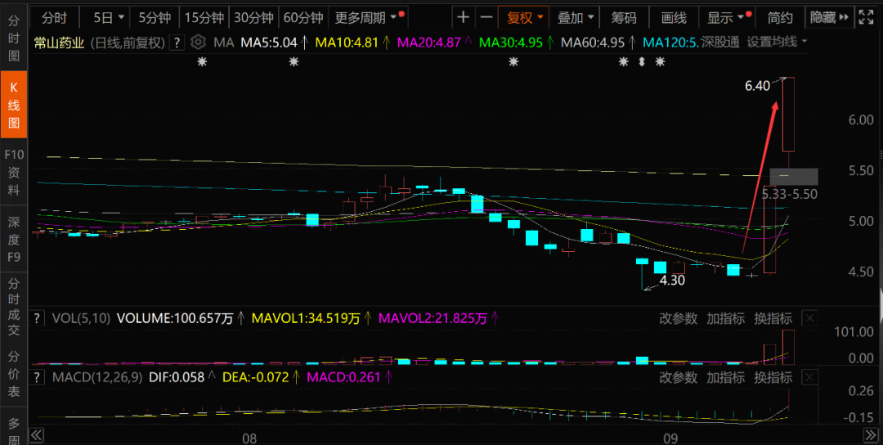Open F10资料 in left sidebar

(x=14, y=173)
